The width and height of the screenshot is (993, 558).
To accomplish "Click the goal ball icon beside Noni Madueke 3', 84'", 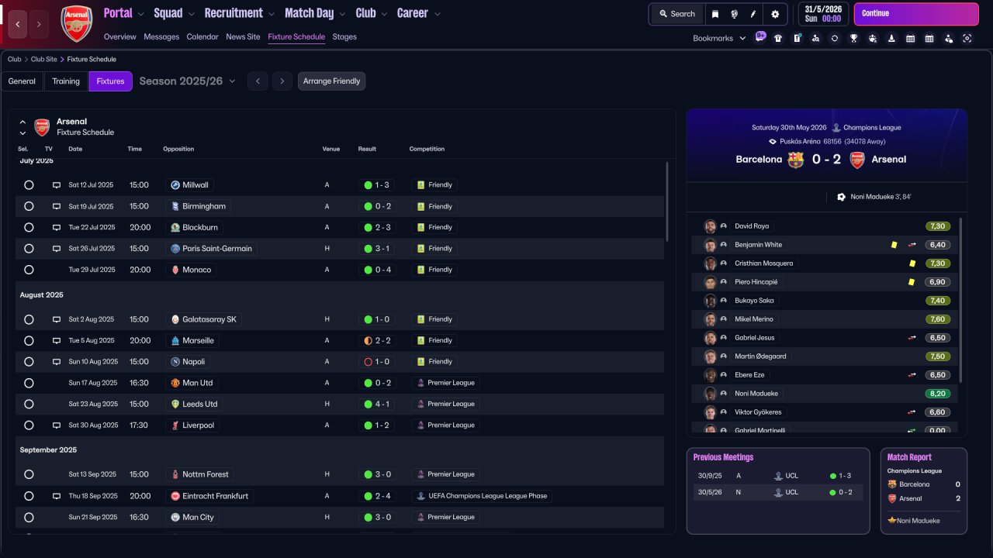I will 841,197.
